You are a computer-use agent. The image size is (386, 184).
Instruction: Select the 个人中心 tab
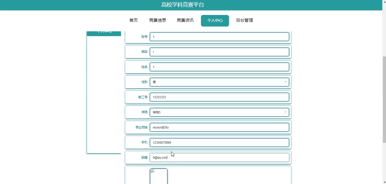tap(215, 21)
